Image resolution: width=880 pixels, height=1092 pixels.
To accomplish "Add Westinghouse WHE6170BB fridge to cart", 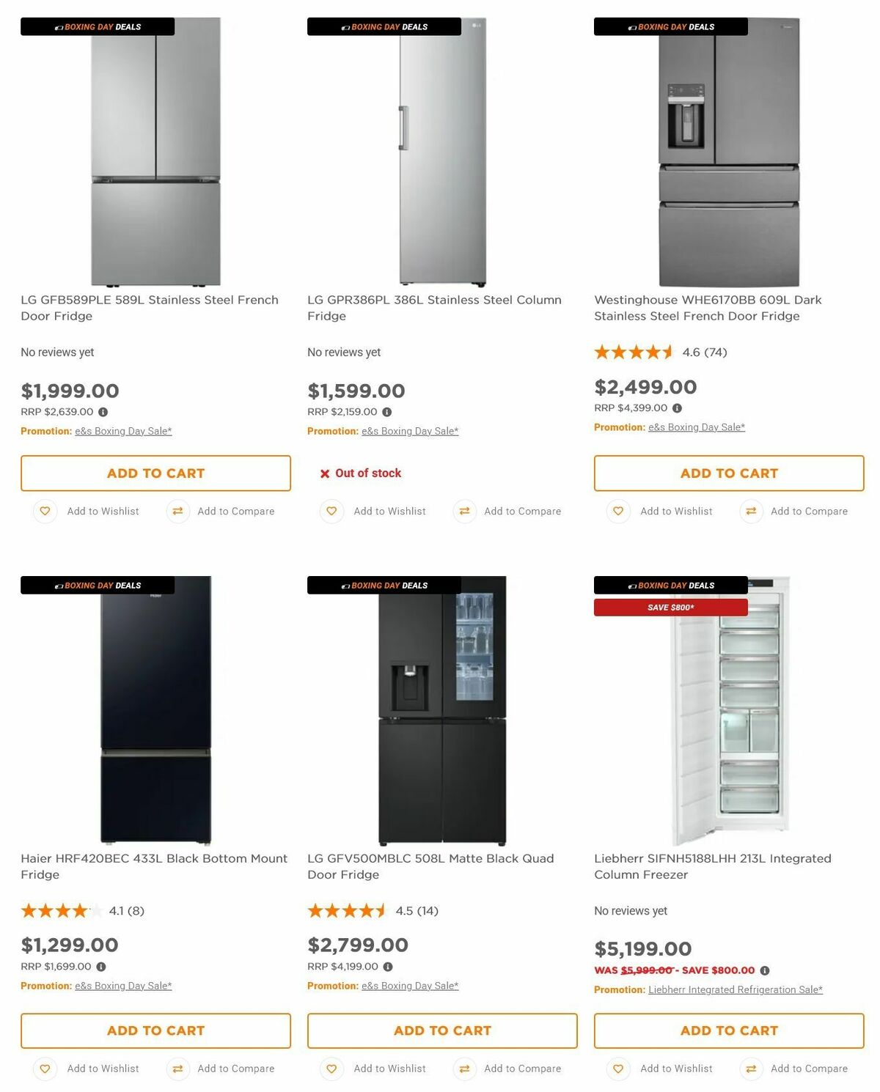I will (x=729, y=473).
